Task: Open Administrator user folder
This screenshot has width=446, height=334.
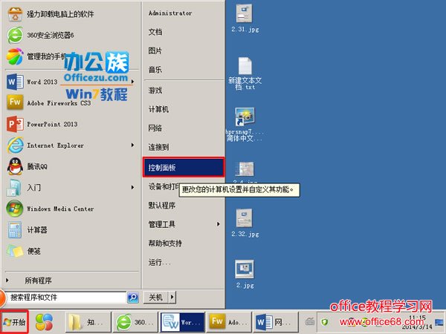Action: coord(170,13)
